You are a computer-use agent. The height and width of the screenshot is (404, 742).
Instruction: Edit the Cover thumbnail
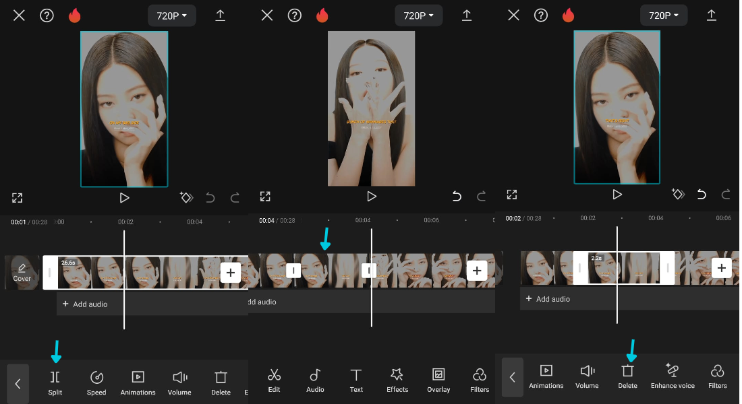tap(22, 273)
